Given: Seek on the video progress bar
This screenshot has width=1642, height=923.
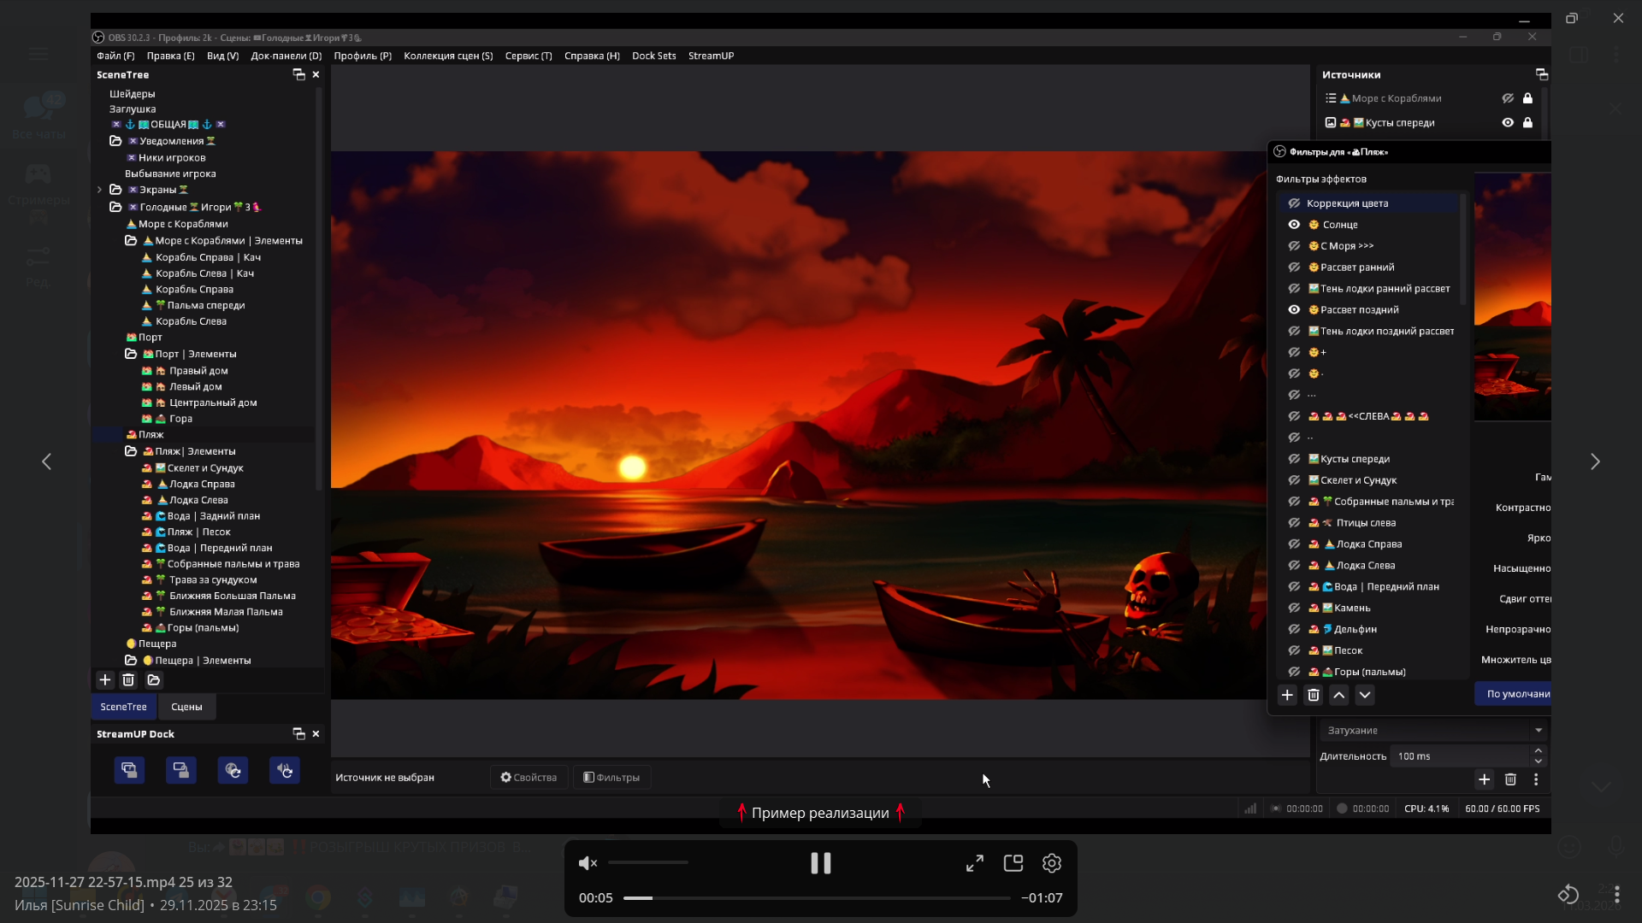Looking at the screenshot, I should [817, 898].
